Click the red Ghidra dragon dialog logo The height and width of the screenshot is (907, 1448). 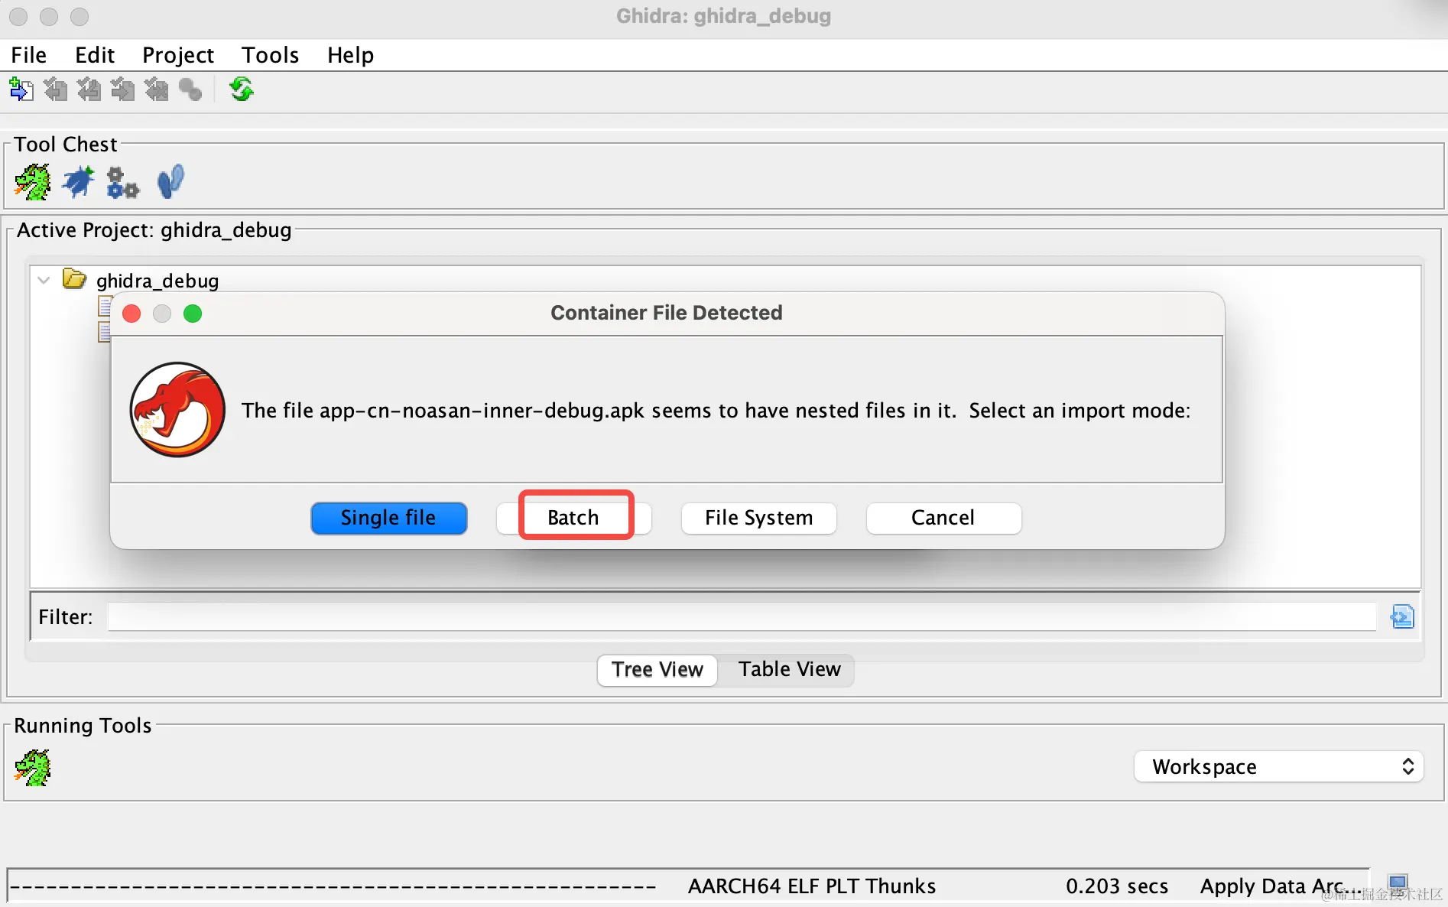point(177,410)
